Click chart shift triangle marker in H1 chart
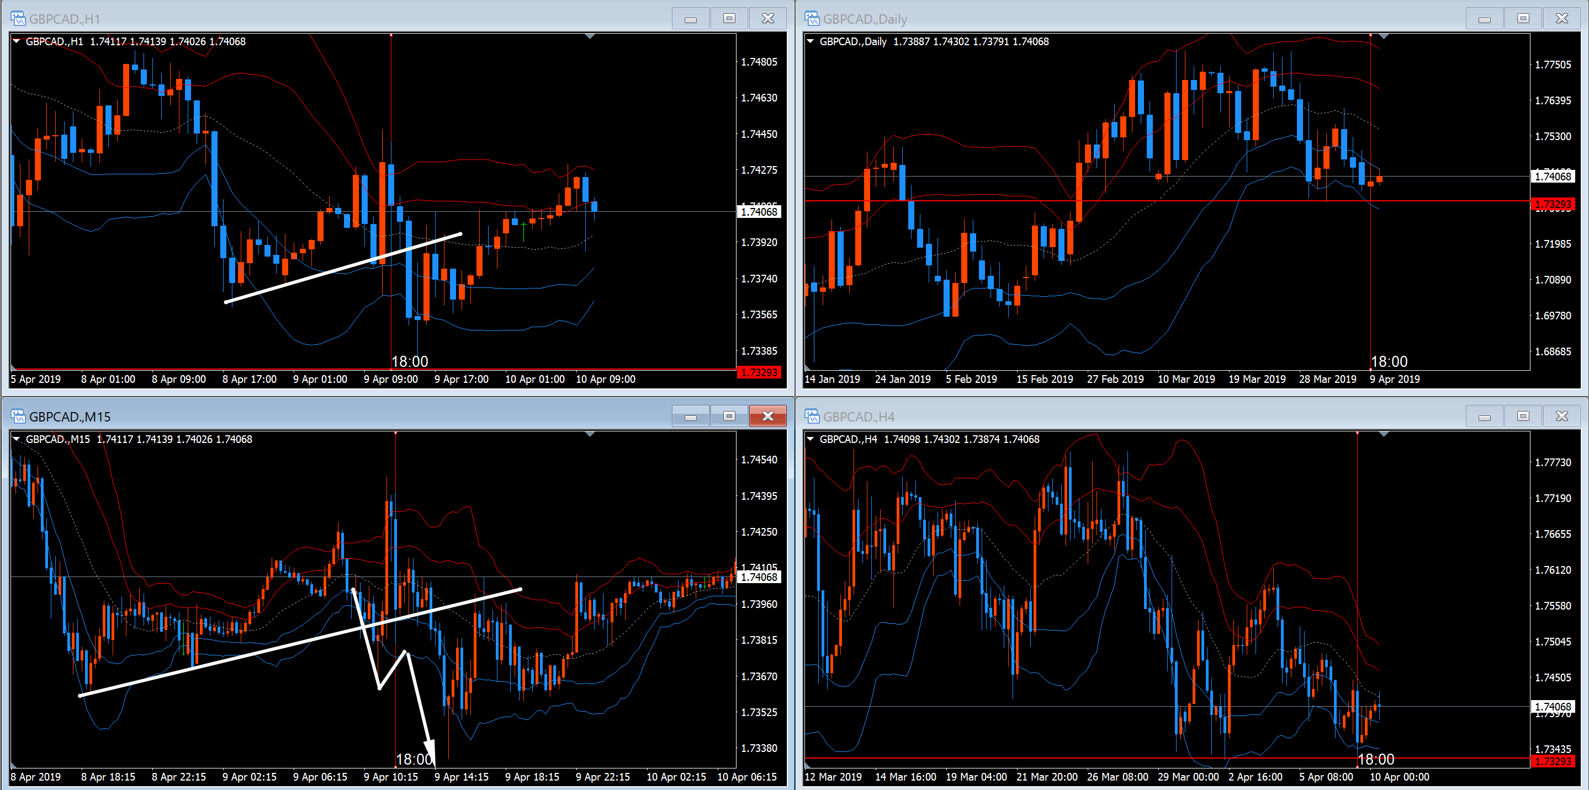This screenshot has width=1589, height=790. pos(590,37)
